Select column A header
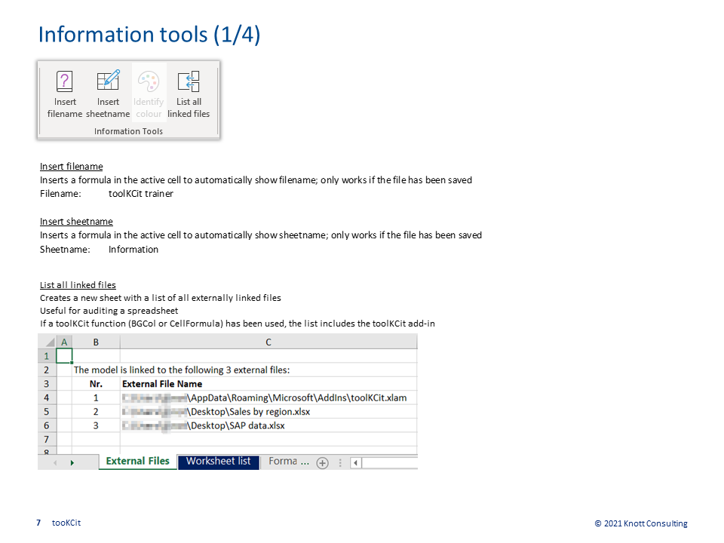724x543 pixels. [x=64, y=342]
